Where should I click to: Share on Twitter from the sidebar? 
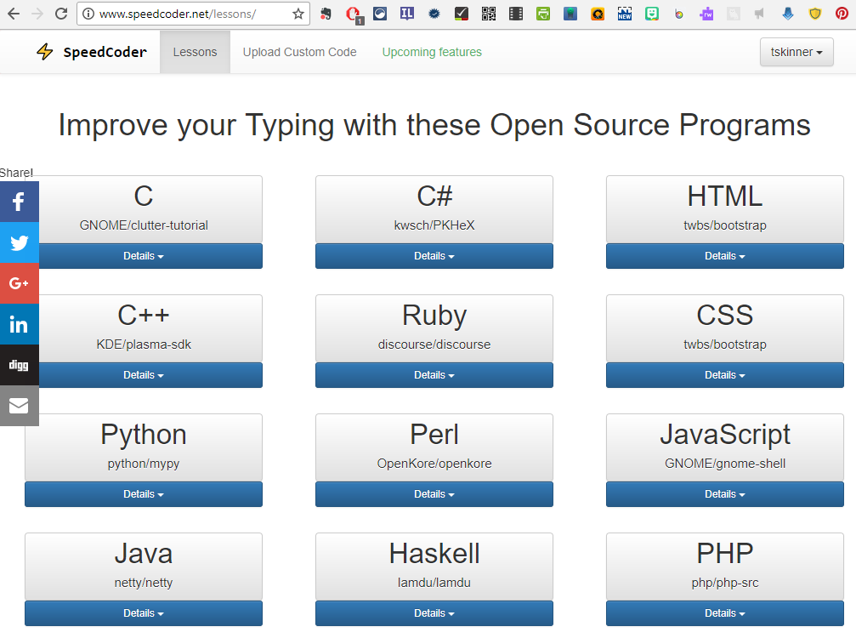tap(19, 242)
